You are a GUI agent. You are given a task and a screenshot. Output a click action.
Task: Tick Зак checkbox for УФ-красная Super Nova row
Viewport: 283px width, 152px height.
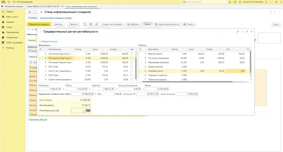click(x=132, y=58)
